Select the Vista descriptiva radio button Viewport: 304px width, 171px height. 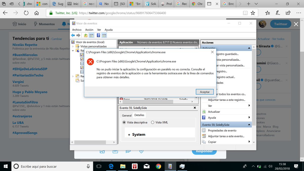[124, 122]
